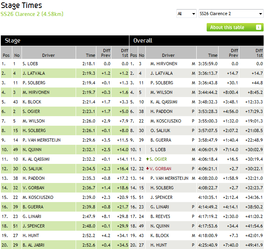Click P. SOLBERG in the stage results

click(x=34, y=83)
